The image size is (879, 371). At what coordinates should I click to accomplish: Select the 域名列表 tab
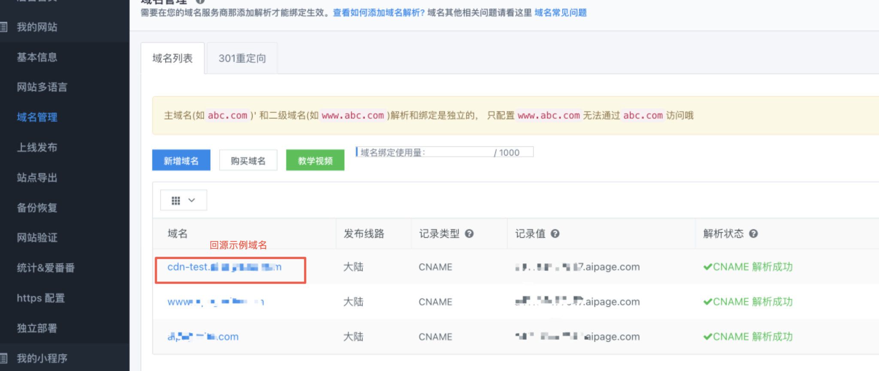[173, 58]
